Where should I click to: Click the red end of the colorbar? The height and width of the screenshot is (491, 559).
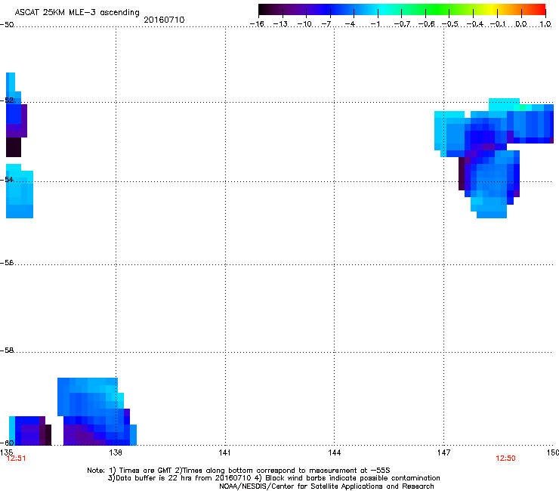click(540, 10)
